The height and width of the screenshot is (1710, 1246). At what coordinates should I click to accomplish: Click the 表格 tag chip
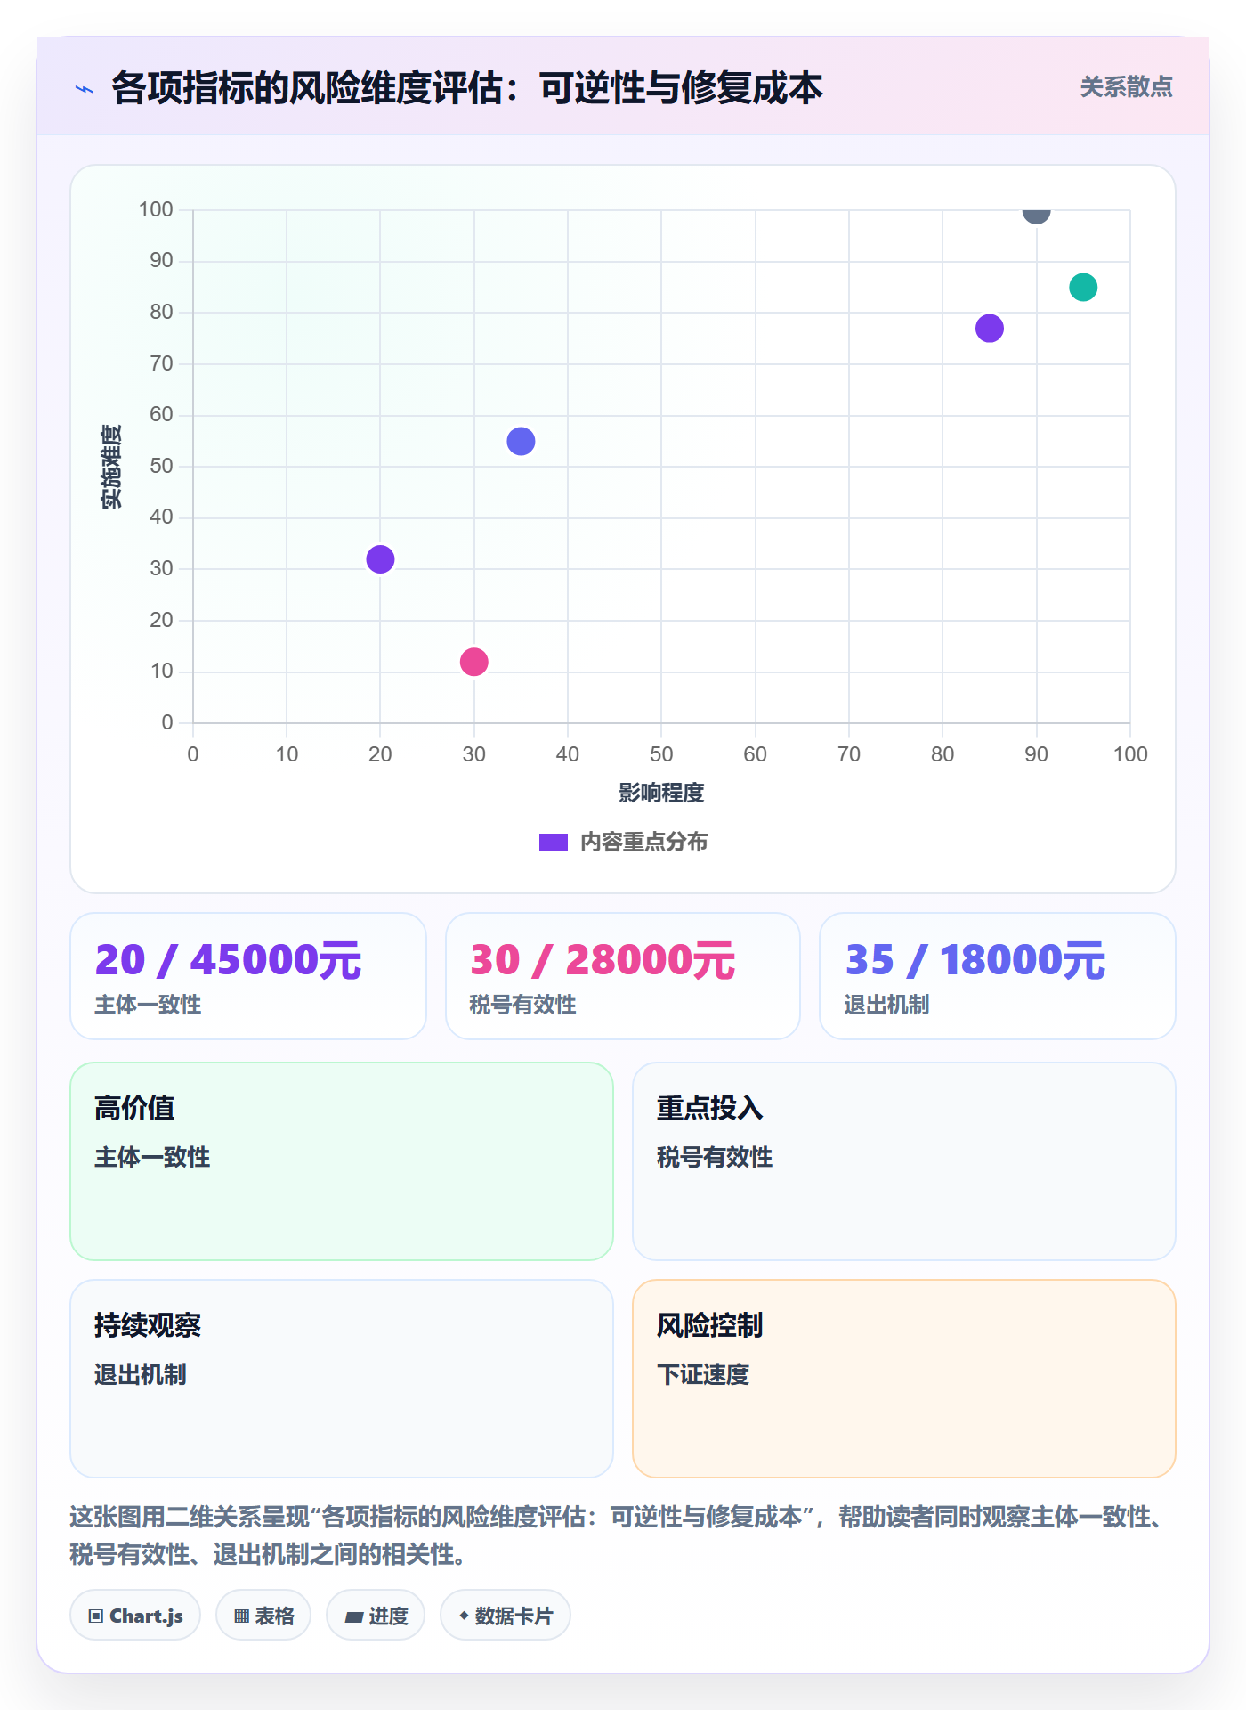263,1616
